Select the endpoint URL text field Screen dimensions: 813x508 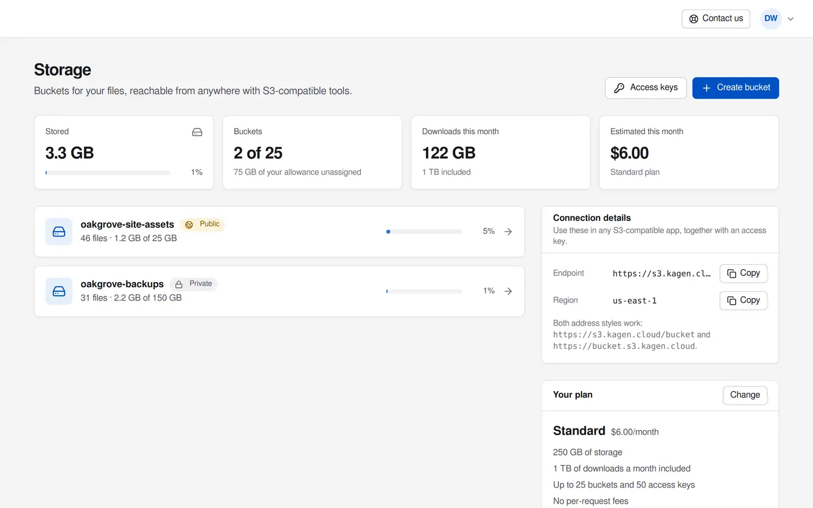662,274
